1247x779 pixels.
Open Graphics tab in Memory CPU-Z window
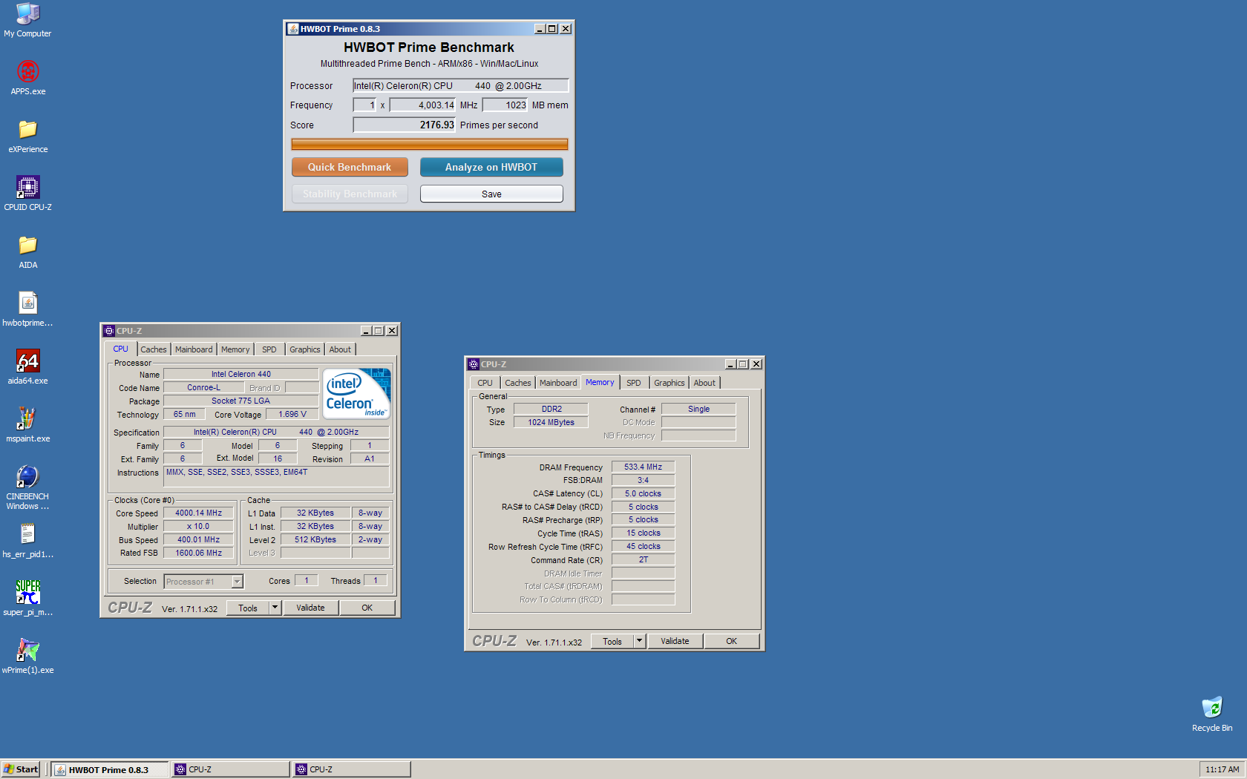point(670,383)
